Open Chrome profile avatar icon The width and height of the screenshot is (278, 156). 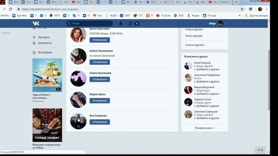click(260, 9)
